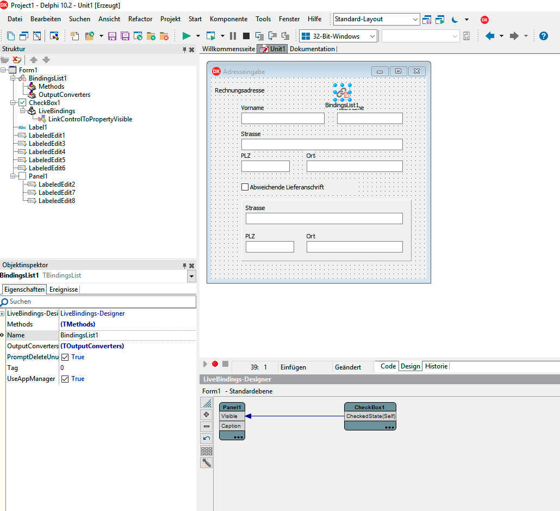Switch to the Willkommensseite tab
560x511 pixels.
coord(228,49)
